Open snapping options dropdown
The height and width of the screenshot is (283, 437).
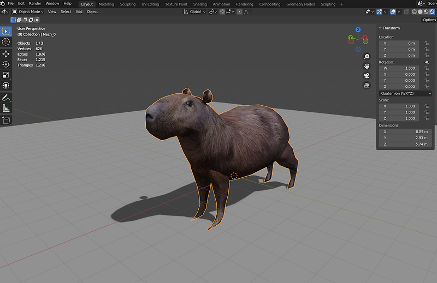(230, 11)
